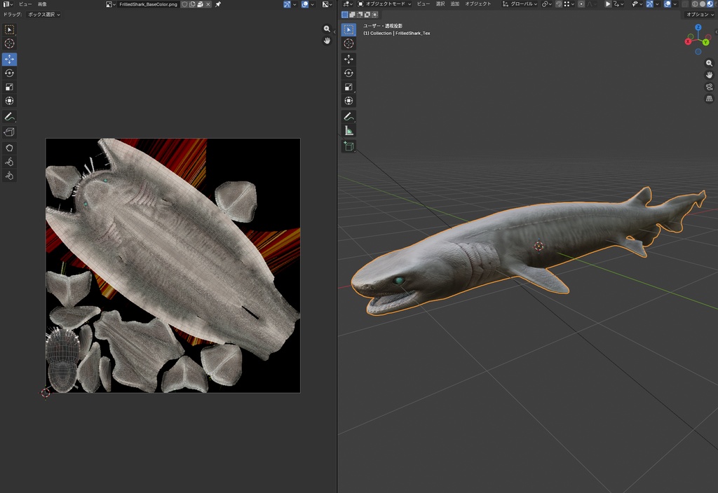Screen dimensions: 718x493
Task: Unlink the image with the X button
Action: (x=208, y=4)
